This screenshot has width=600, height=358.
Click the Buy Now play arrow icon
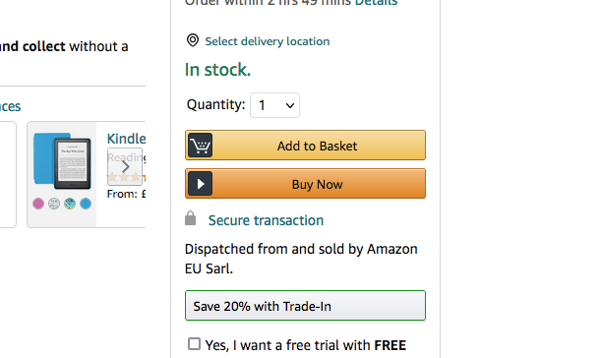pos(200,184)
